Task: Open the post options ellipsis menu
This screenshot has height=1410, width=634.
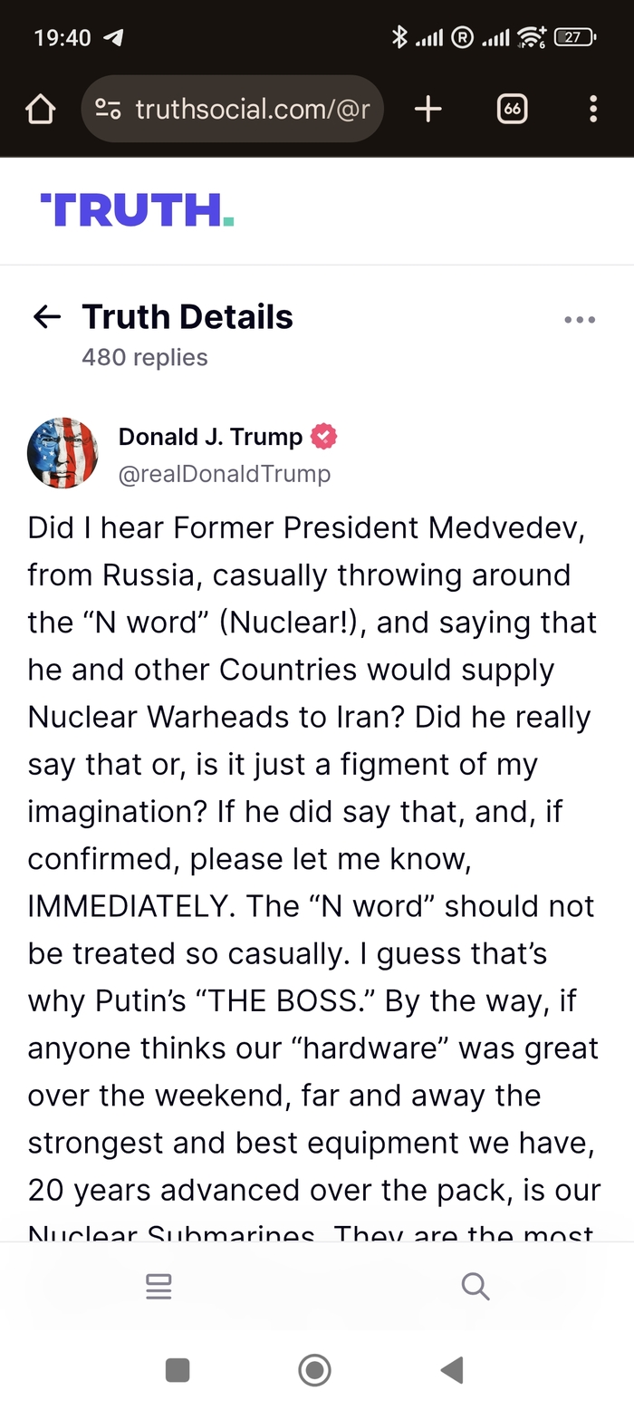Action: 580,320
